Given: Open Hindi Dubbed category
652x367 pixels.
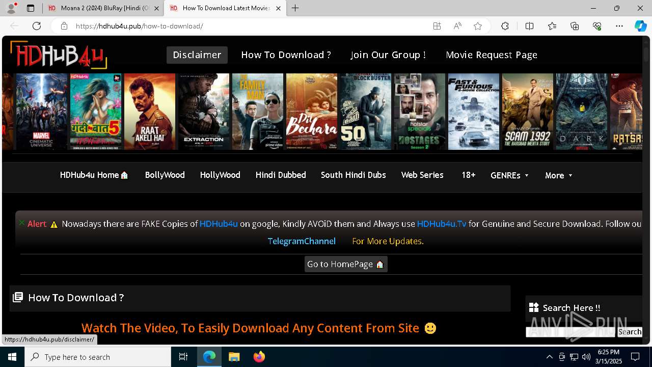Looking at the screenshot, I should coord(281,175).
